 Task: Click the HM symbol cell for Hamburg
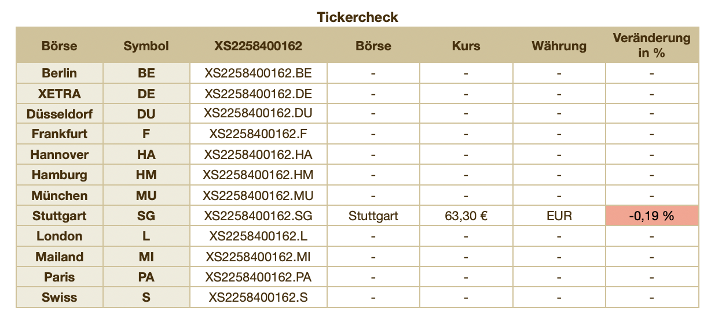tap(146, 175)
